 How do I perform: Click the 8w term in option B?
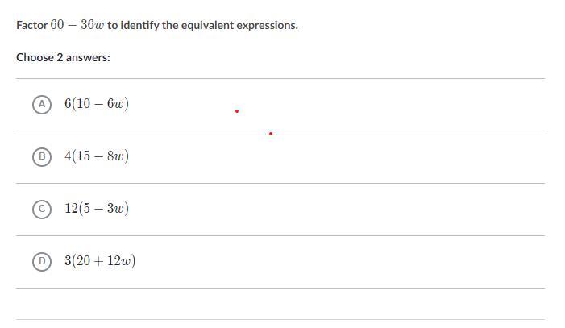116,156
